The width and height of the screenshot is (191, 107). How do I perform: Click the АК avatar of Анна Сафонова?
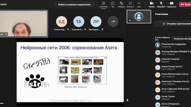coord(158,90)
